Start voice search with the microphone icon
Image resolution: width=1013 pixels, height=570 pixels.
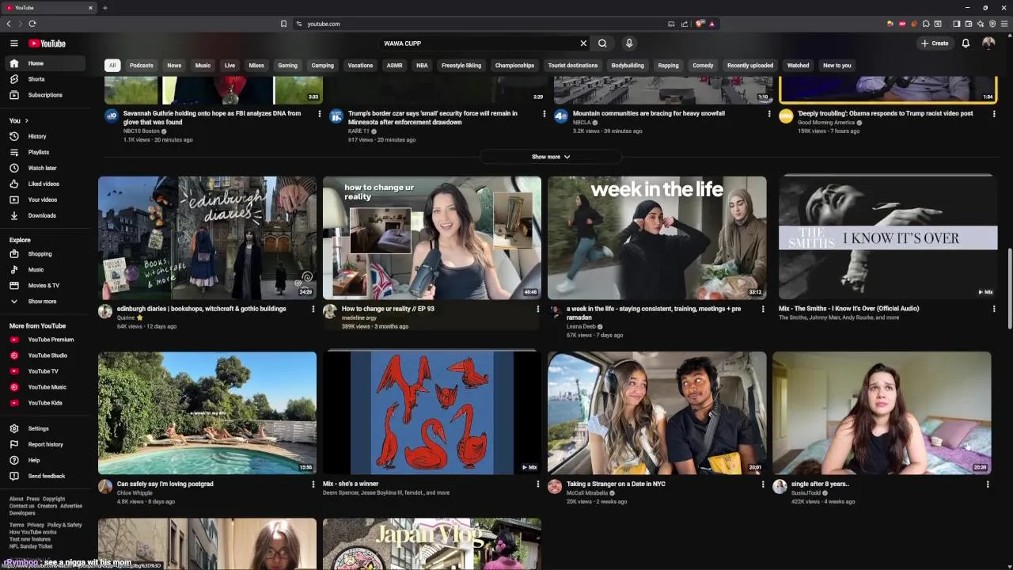(x=629, y=44)
